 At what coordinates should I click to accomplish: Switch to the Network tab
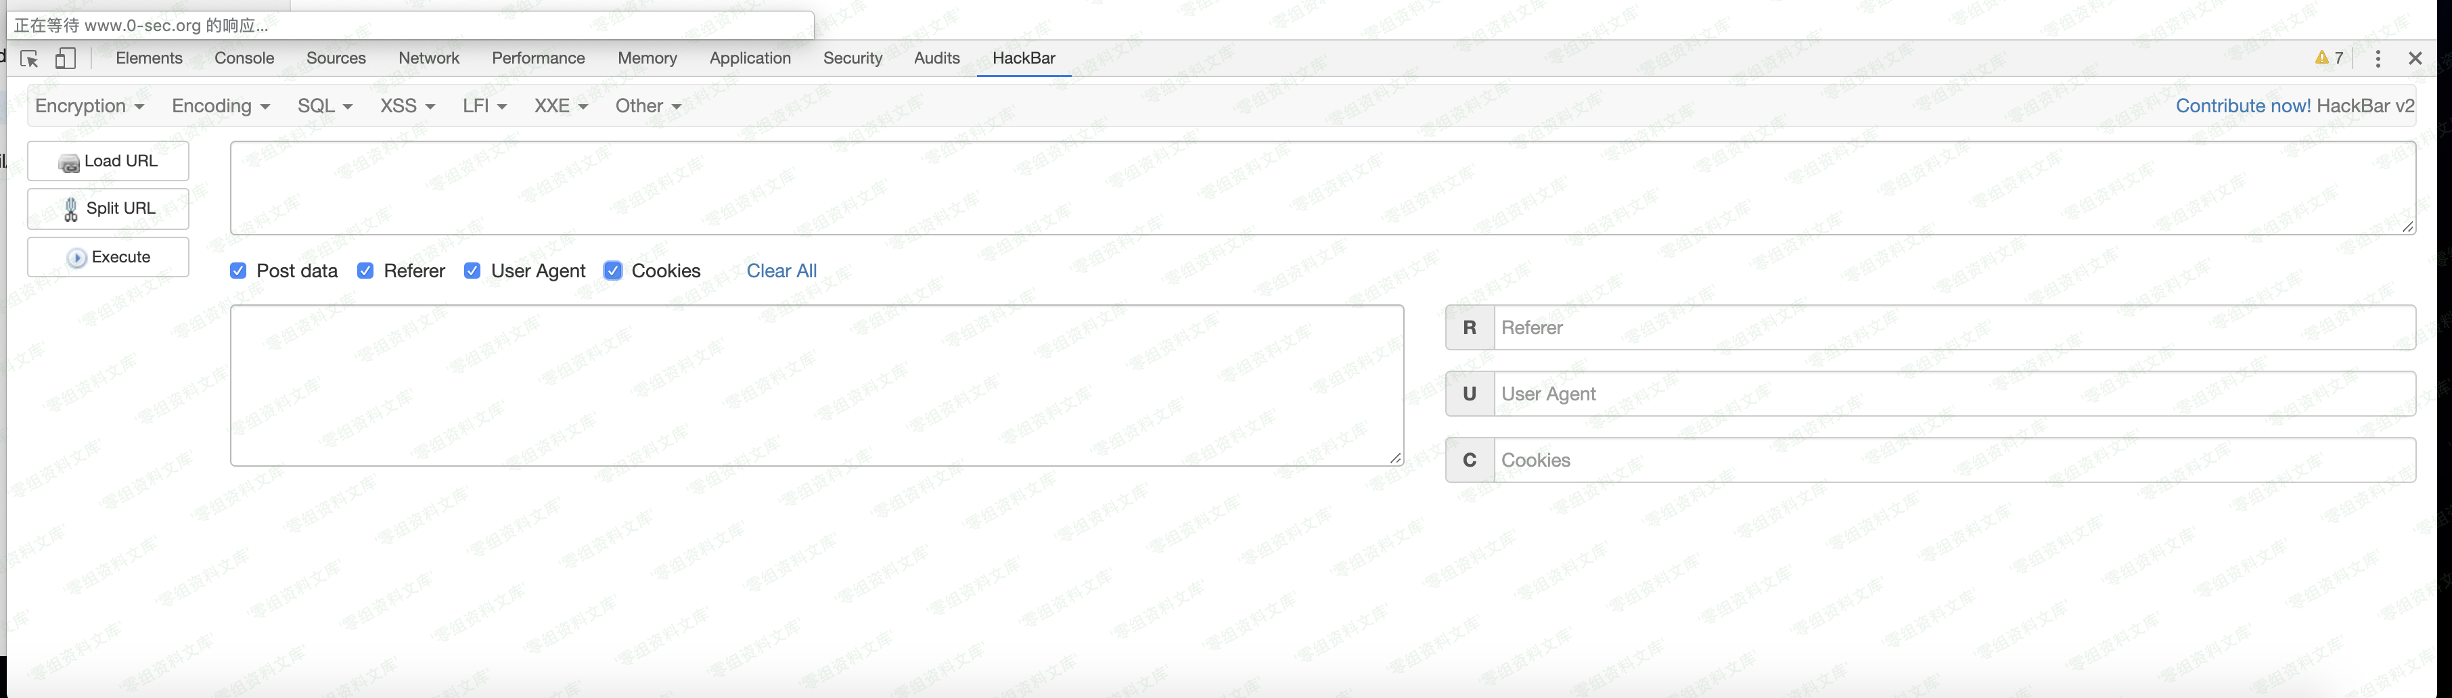[x=428, y=58]
